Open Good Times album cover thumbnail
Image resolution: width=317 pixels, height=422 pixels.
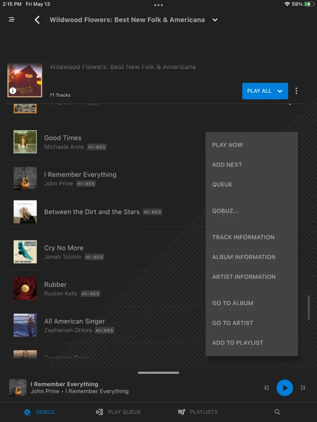pyautogui.click(x=25, y=142)
